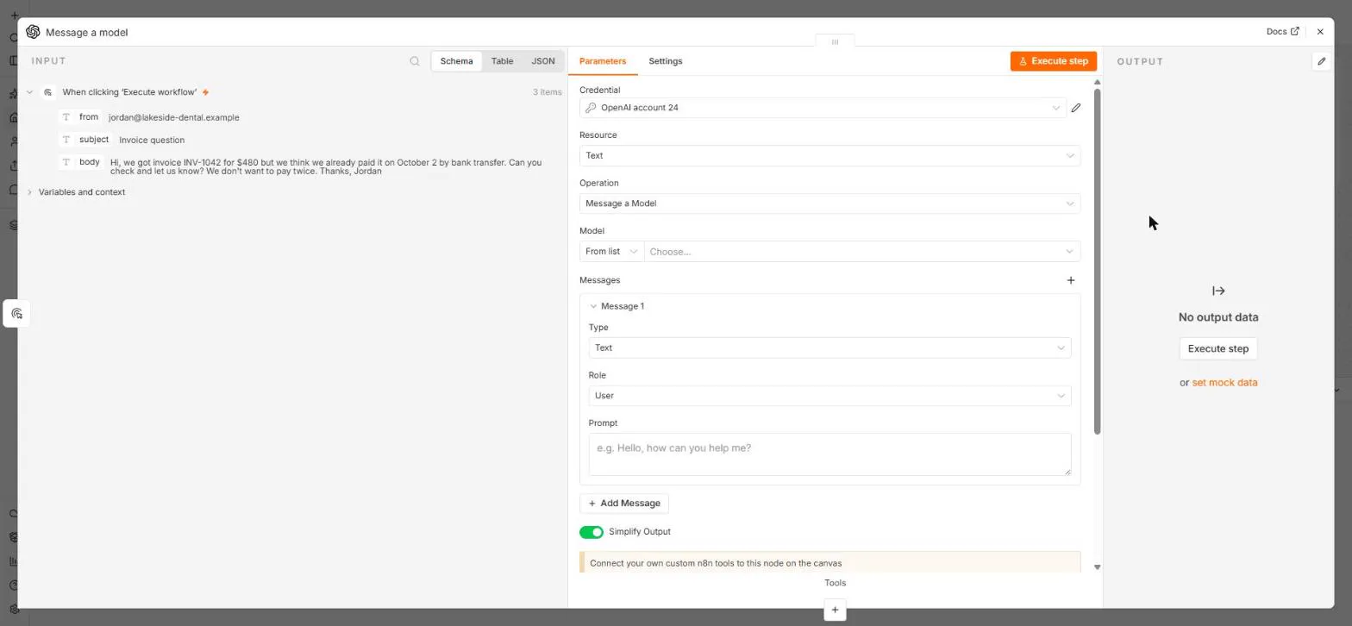The image size is (1352, 626).
Task: Click the OpenAI logo in the title bar
Action: (33, 32)
